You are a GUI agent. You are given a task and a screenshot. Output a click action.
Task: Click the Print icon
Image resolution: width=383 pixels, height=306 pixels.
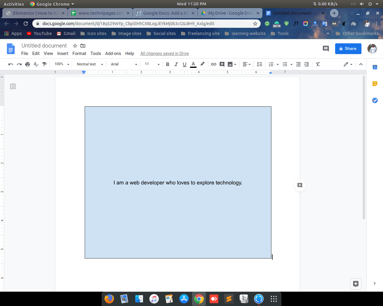point(27,64)
